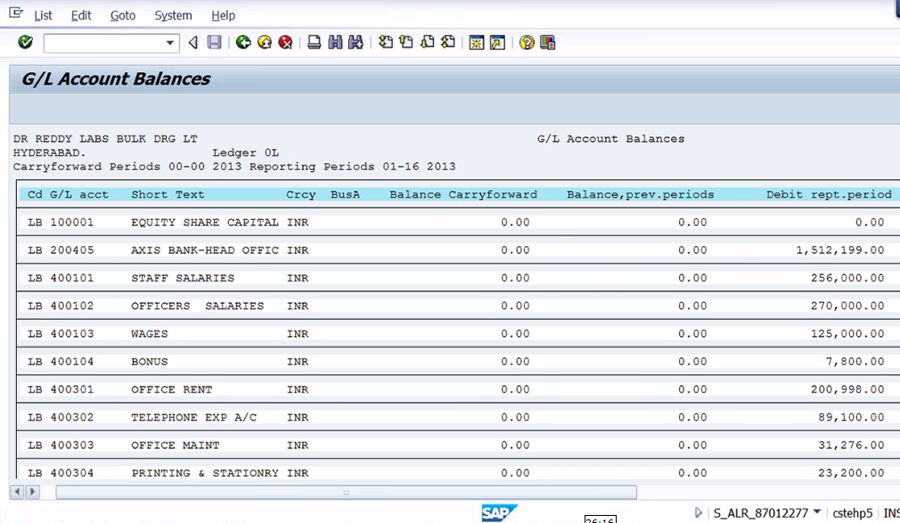
Task: Click the TELEPHONE EXP A/C text
Action: point(194,417)
